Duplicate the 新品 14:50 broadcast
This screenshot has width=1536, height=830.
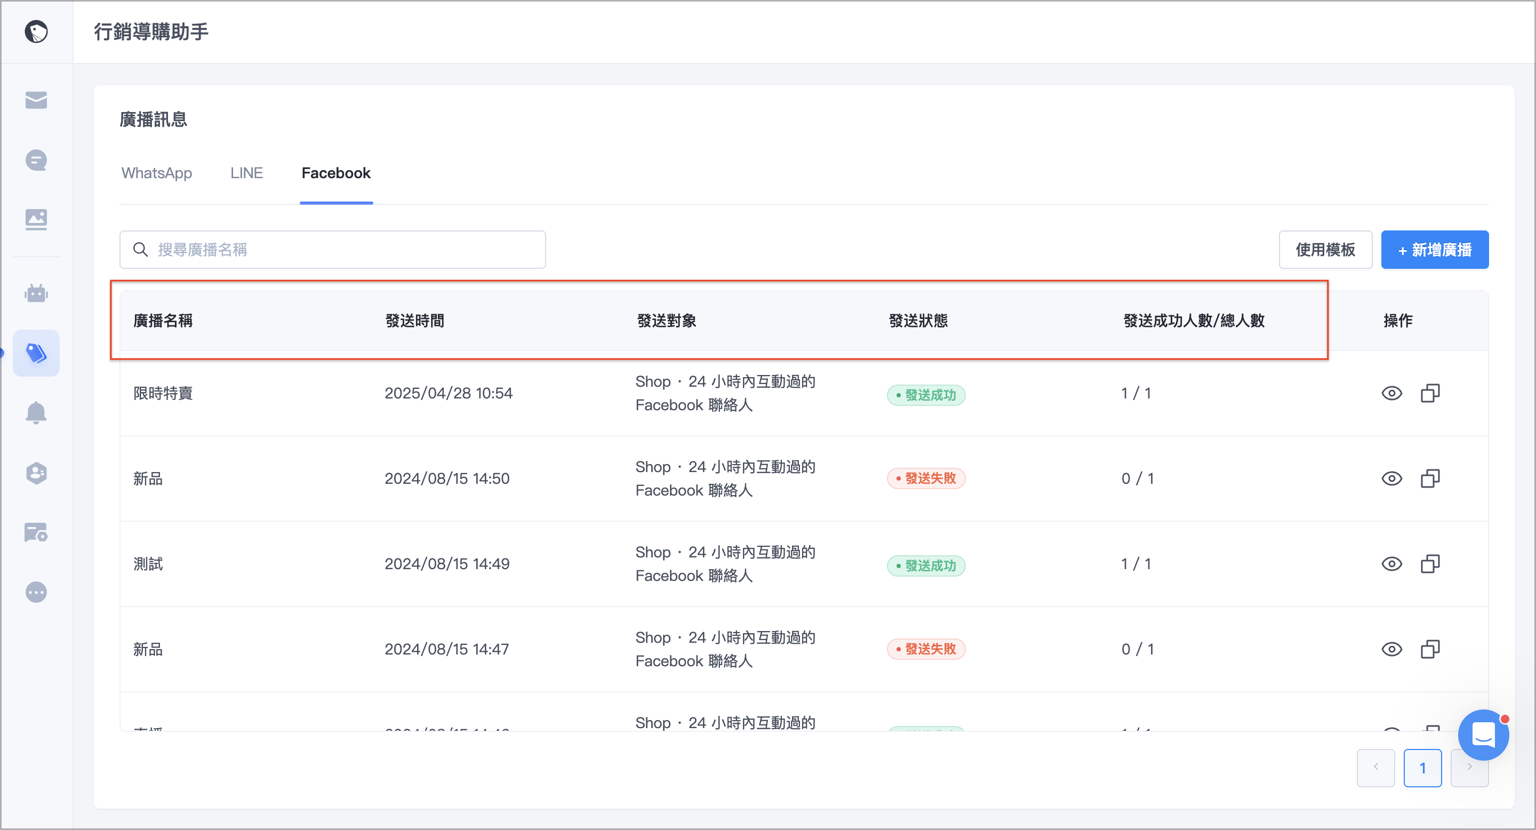(1430, 479)
